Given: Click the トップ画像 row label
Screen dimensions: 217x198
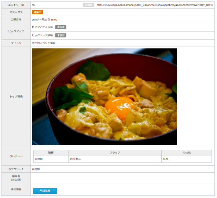Looking at the screenshot, I should tap(16, 97).
